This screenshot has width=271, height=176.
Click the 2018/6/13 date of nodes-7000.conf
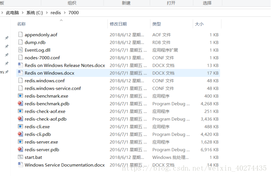point(127,58)
